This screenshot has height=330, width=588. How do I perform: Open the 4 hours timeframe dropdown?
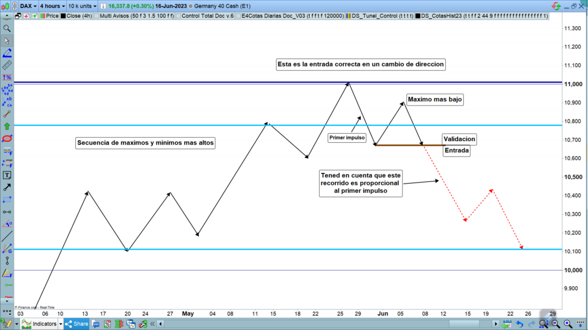point(52,5)
